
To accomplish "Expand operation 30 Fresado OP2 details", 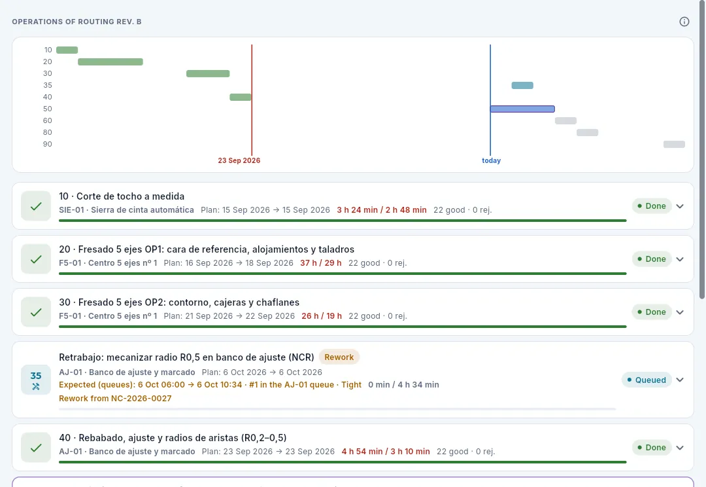I will pos(680,312).
